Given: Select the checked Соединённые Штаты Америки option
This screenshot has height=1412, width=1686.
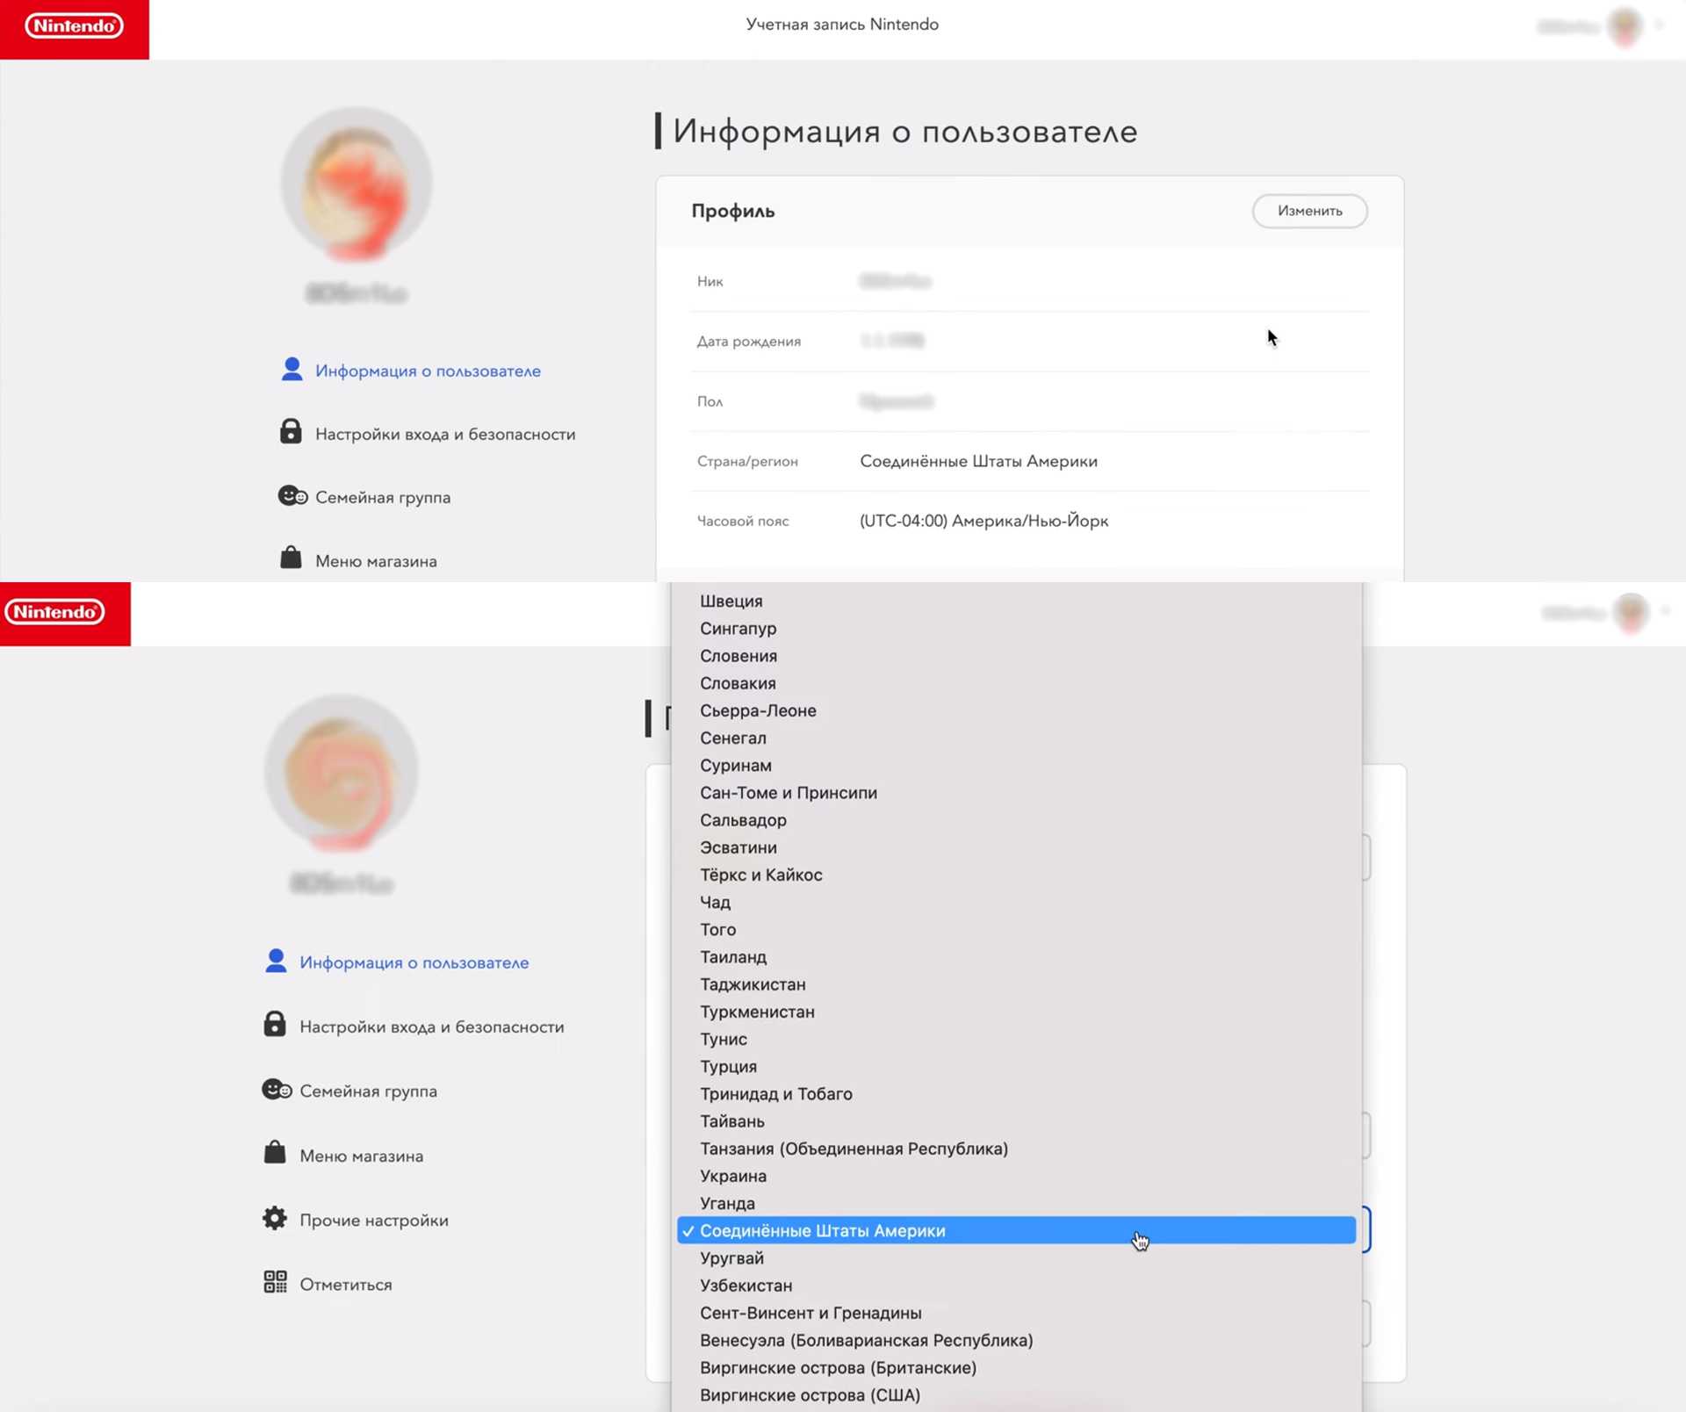Looking at the screenshot, I should click(x=822, y=1231).
